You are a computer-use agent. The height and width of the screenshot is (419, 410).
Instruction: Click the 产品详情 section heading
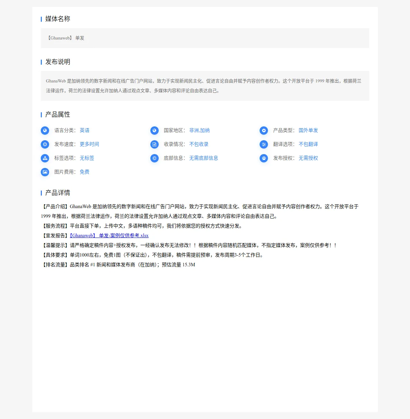(58, 193)
